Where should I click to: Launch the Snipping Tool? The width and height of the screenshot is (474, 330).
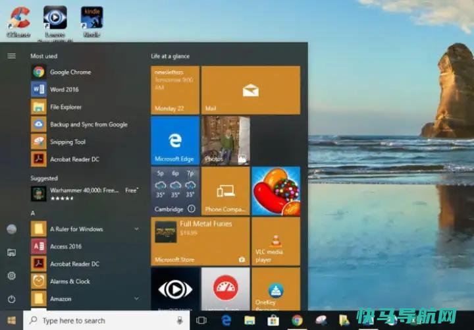(x=85, y=142)
